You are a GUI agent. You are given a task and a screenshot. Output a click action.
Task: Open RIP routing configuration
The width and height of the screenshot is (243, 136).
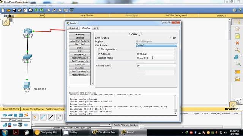(80, 51)
